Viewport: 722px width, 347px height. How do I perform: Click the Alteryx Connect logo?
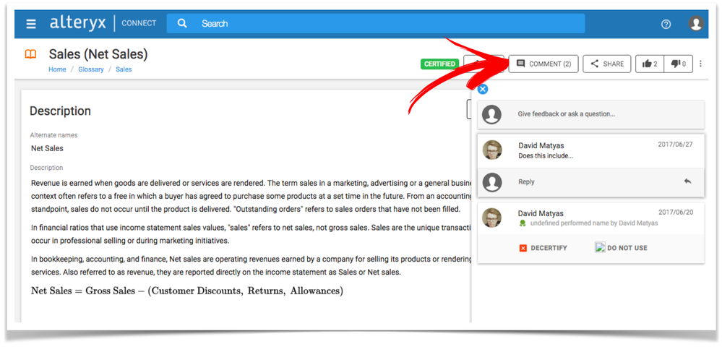point(103,23)
